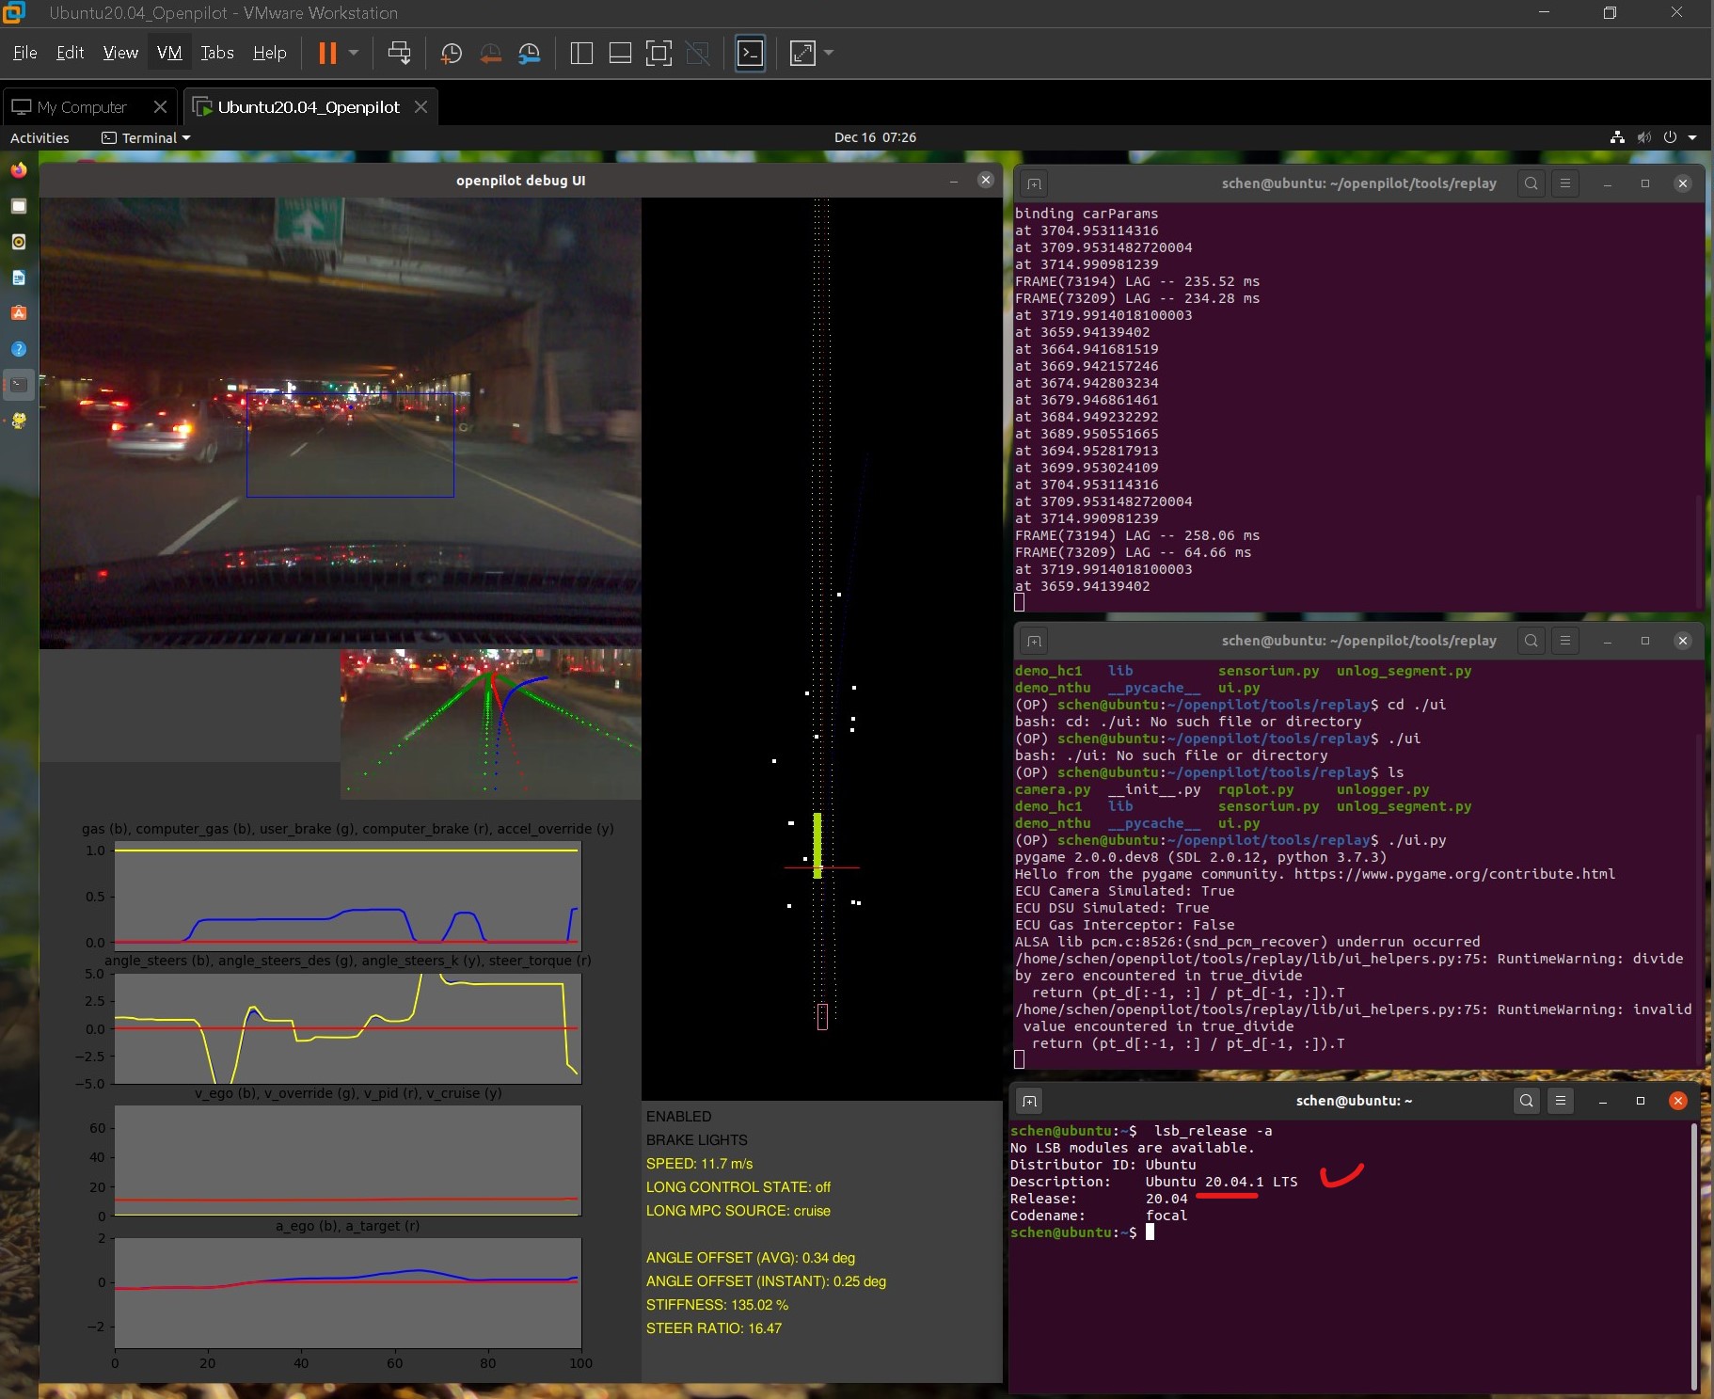1714x1399 pixels.
Task: Open the snapshot manager icon
Action: coord(530,54)
